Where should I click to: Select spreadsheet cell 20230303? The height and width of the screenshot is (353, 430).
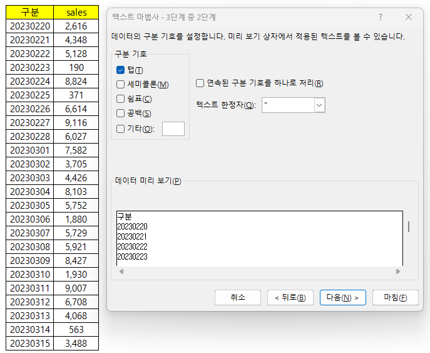pyautogui.click(x=30, y=177)
